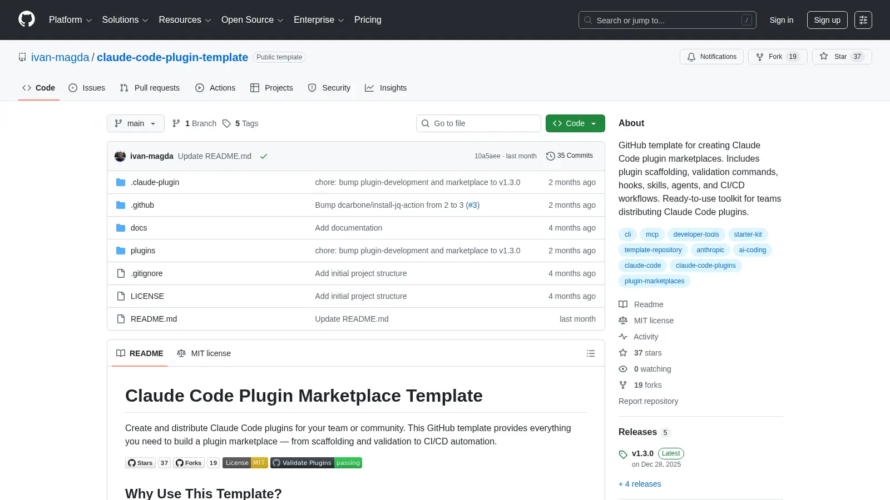Open appearance settings icon in header
Image resolution: width=890 pixels, height=500 pixels.
[863, 20]
